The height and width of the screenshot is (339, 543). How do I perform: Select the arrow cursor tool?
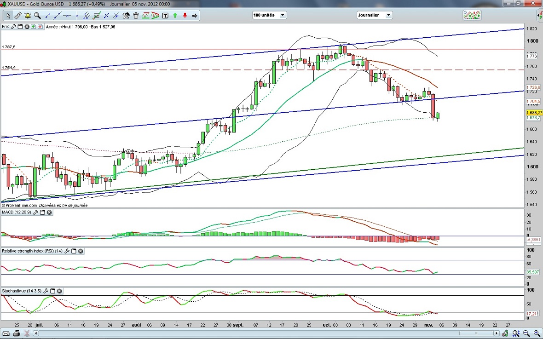pyautogui.click(x=8, y=16)
